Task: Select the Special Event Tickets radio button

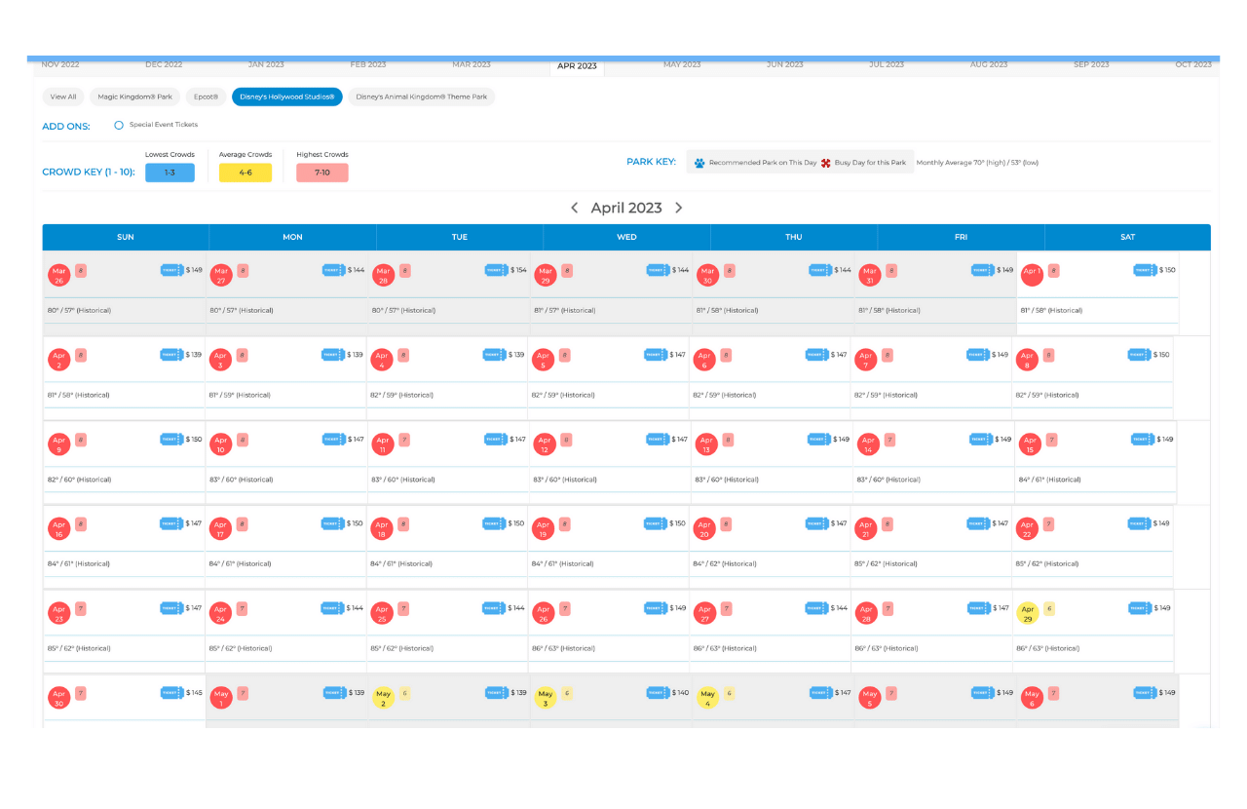Action: pos(119,125)
